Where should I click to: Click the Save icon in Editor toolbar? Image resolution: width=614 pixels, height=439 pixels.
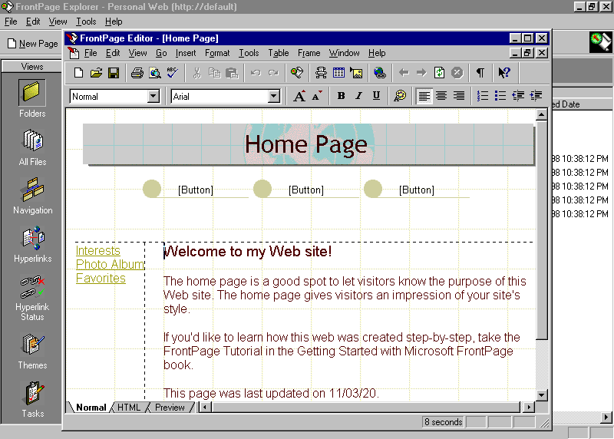114,73
